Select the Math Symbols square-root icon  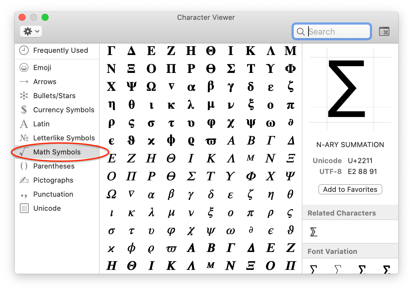coord(24,152)
